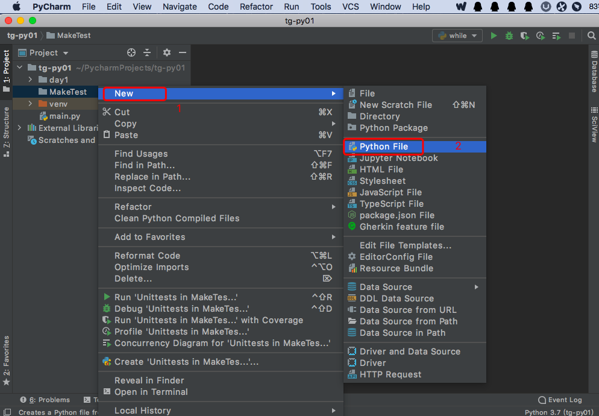Choose JavaScript File
This screenshot has width=599, height=416.
tap(415, 192)
